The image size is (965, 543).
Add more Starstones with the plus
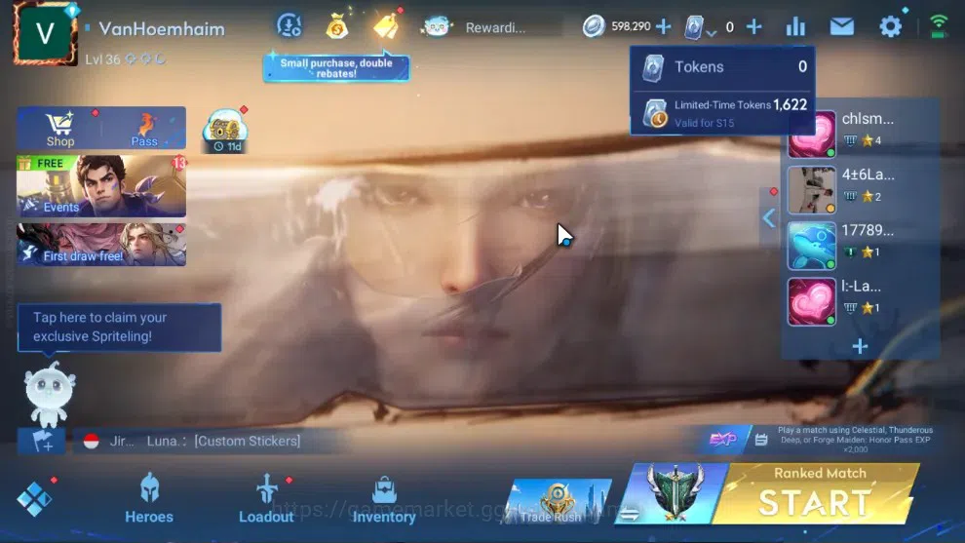pyautogui.click(x=664, y=26)
